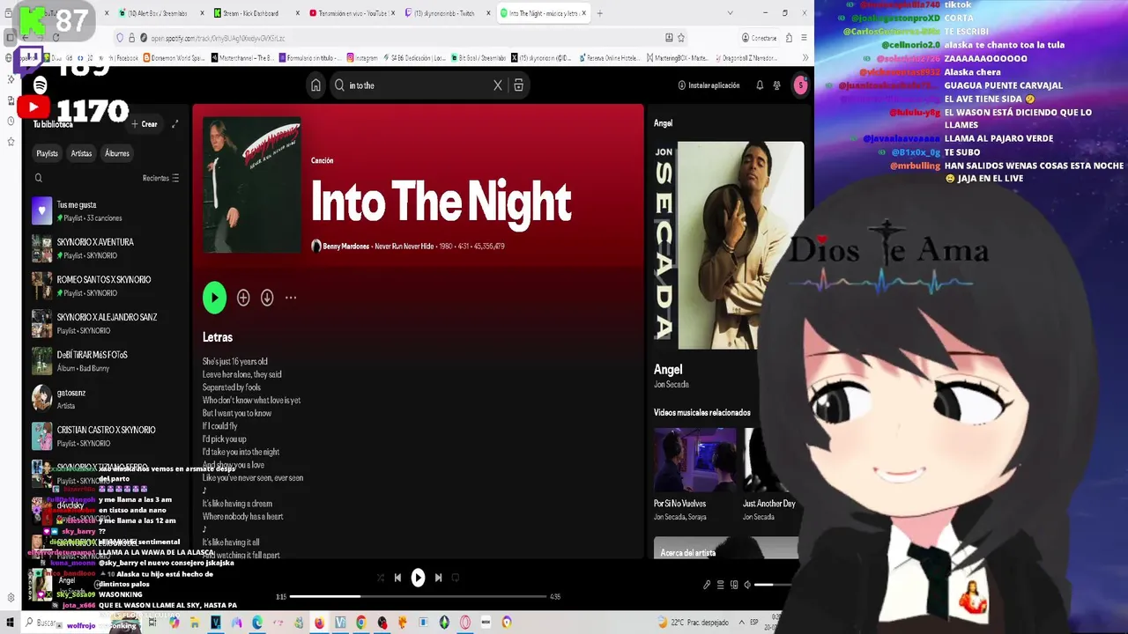Skip to previous track
Viewport: 1128px width, 634px height.
(x=397, y=578)
